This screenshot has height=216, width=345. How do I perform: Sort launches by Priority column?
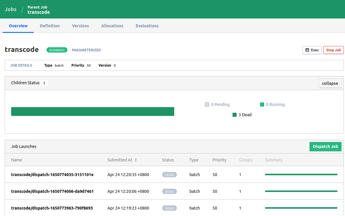pos(219,160)
